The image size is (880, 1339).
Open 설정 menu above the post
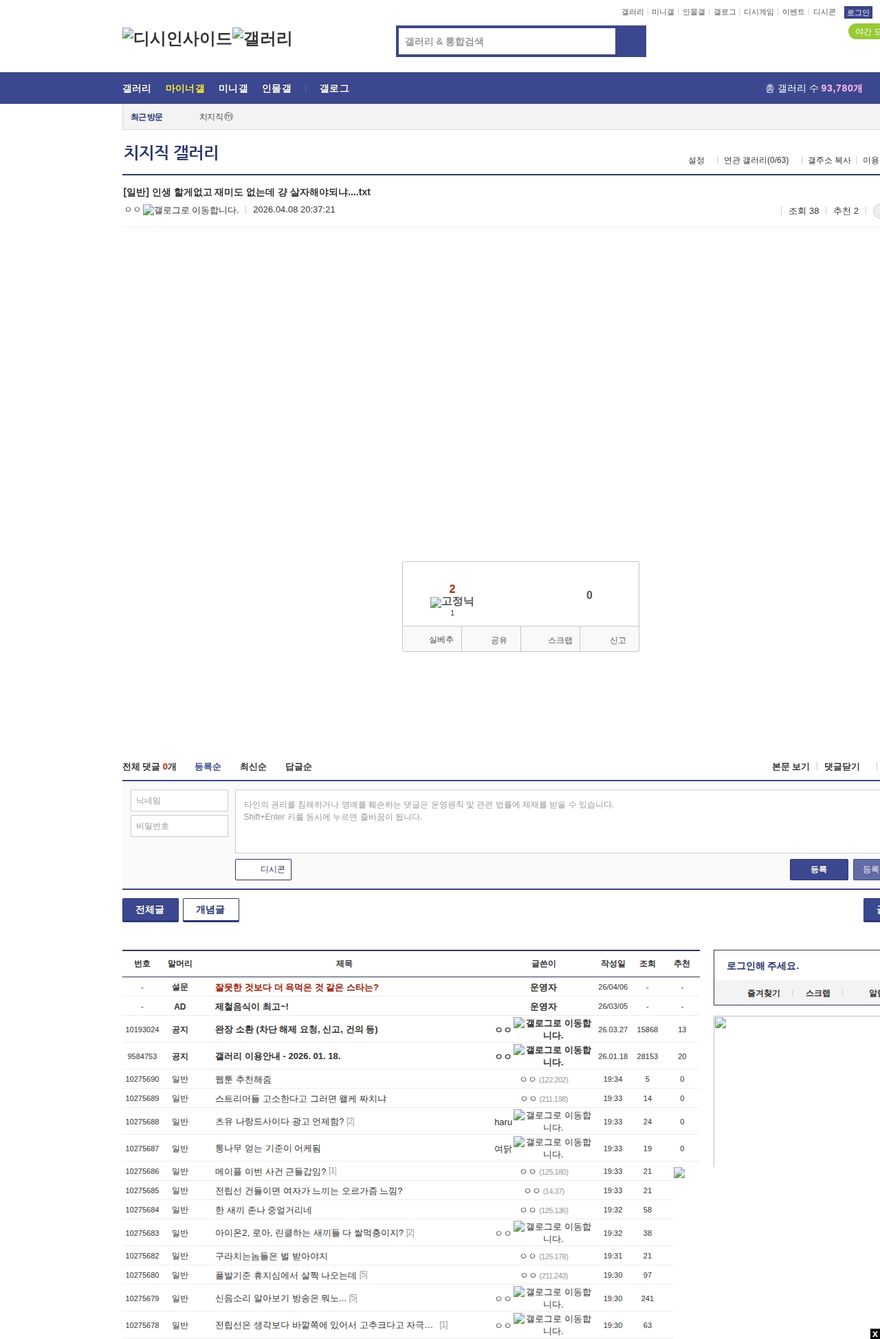pyautogui.click(x=696, y=160)
